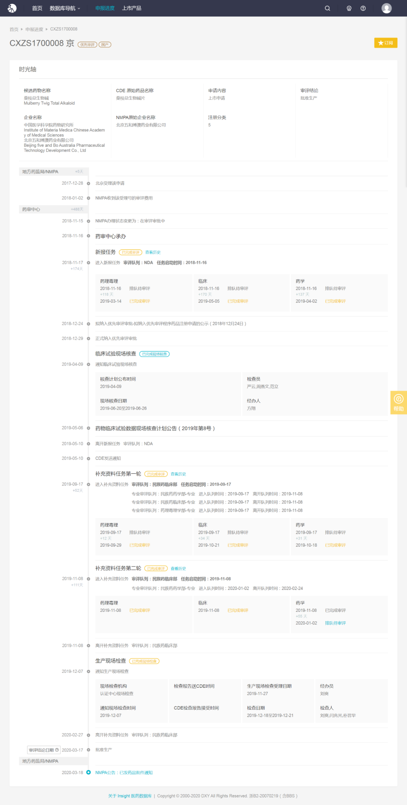Open 查看历史 for 补充资料任务第一轮

[x=178, y=474]
